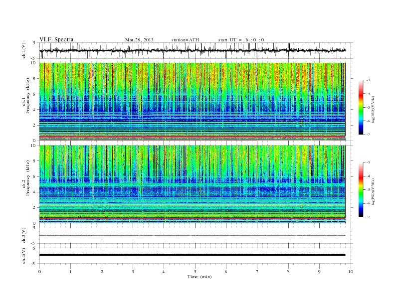This screenshot has width=395, height=305.
Task: Click the "ch.3(V)" axis label
Action: [24, 236]
